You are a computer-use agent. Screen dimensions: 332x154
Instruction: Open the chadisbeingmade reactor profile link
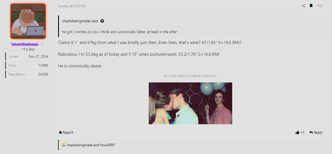pos(80,145)
